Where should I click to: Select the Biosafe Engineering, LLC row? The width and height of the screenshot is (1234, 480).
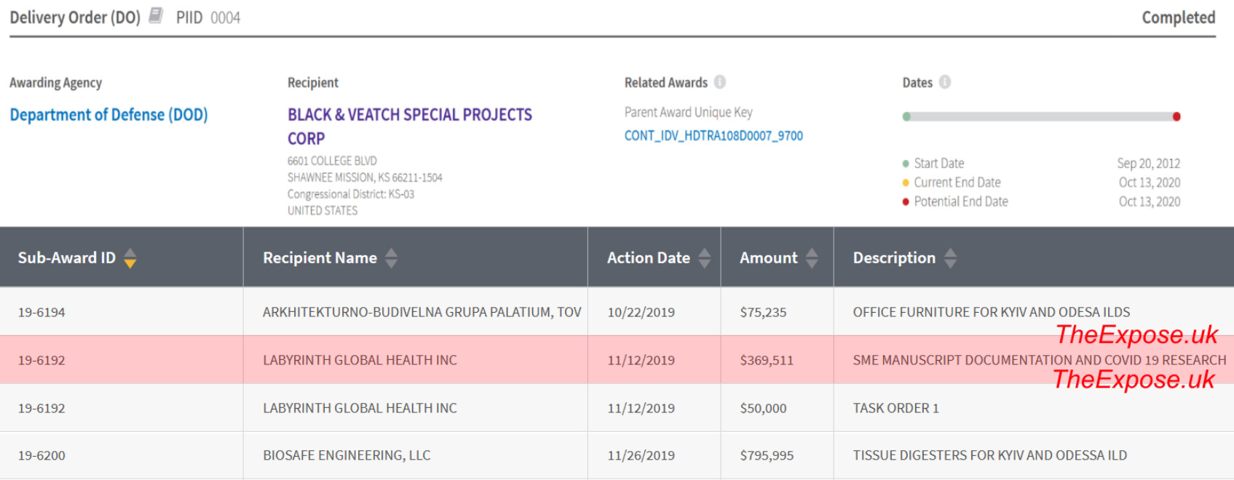coord(347,455)
